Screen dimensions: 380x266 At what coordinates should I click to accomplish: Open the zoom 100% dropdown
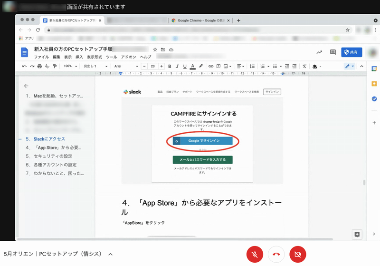click(x=70, y=66)
